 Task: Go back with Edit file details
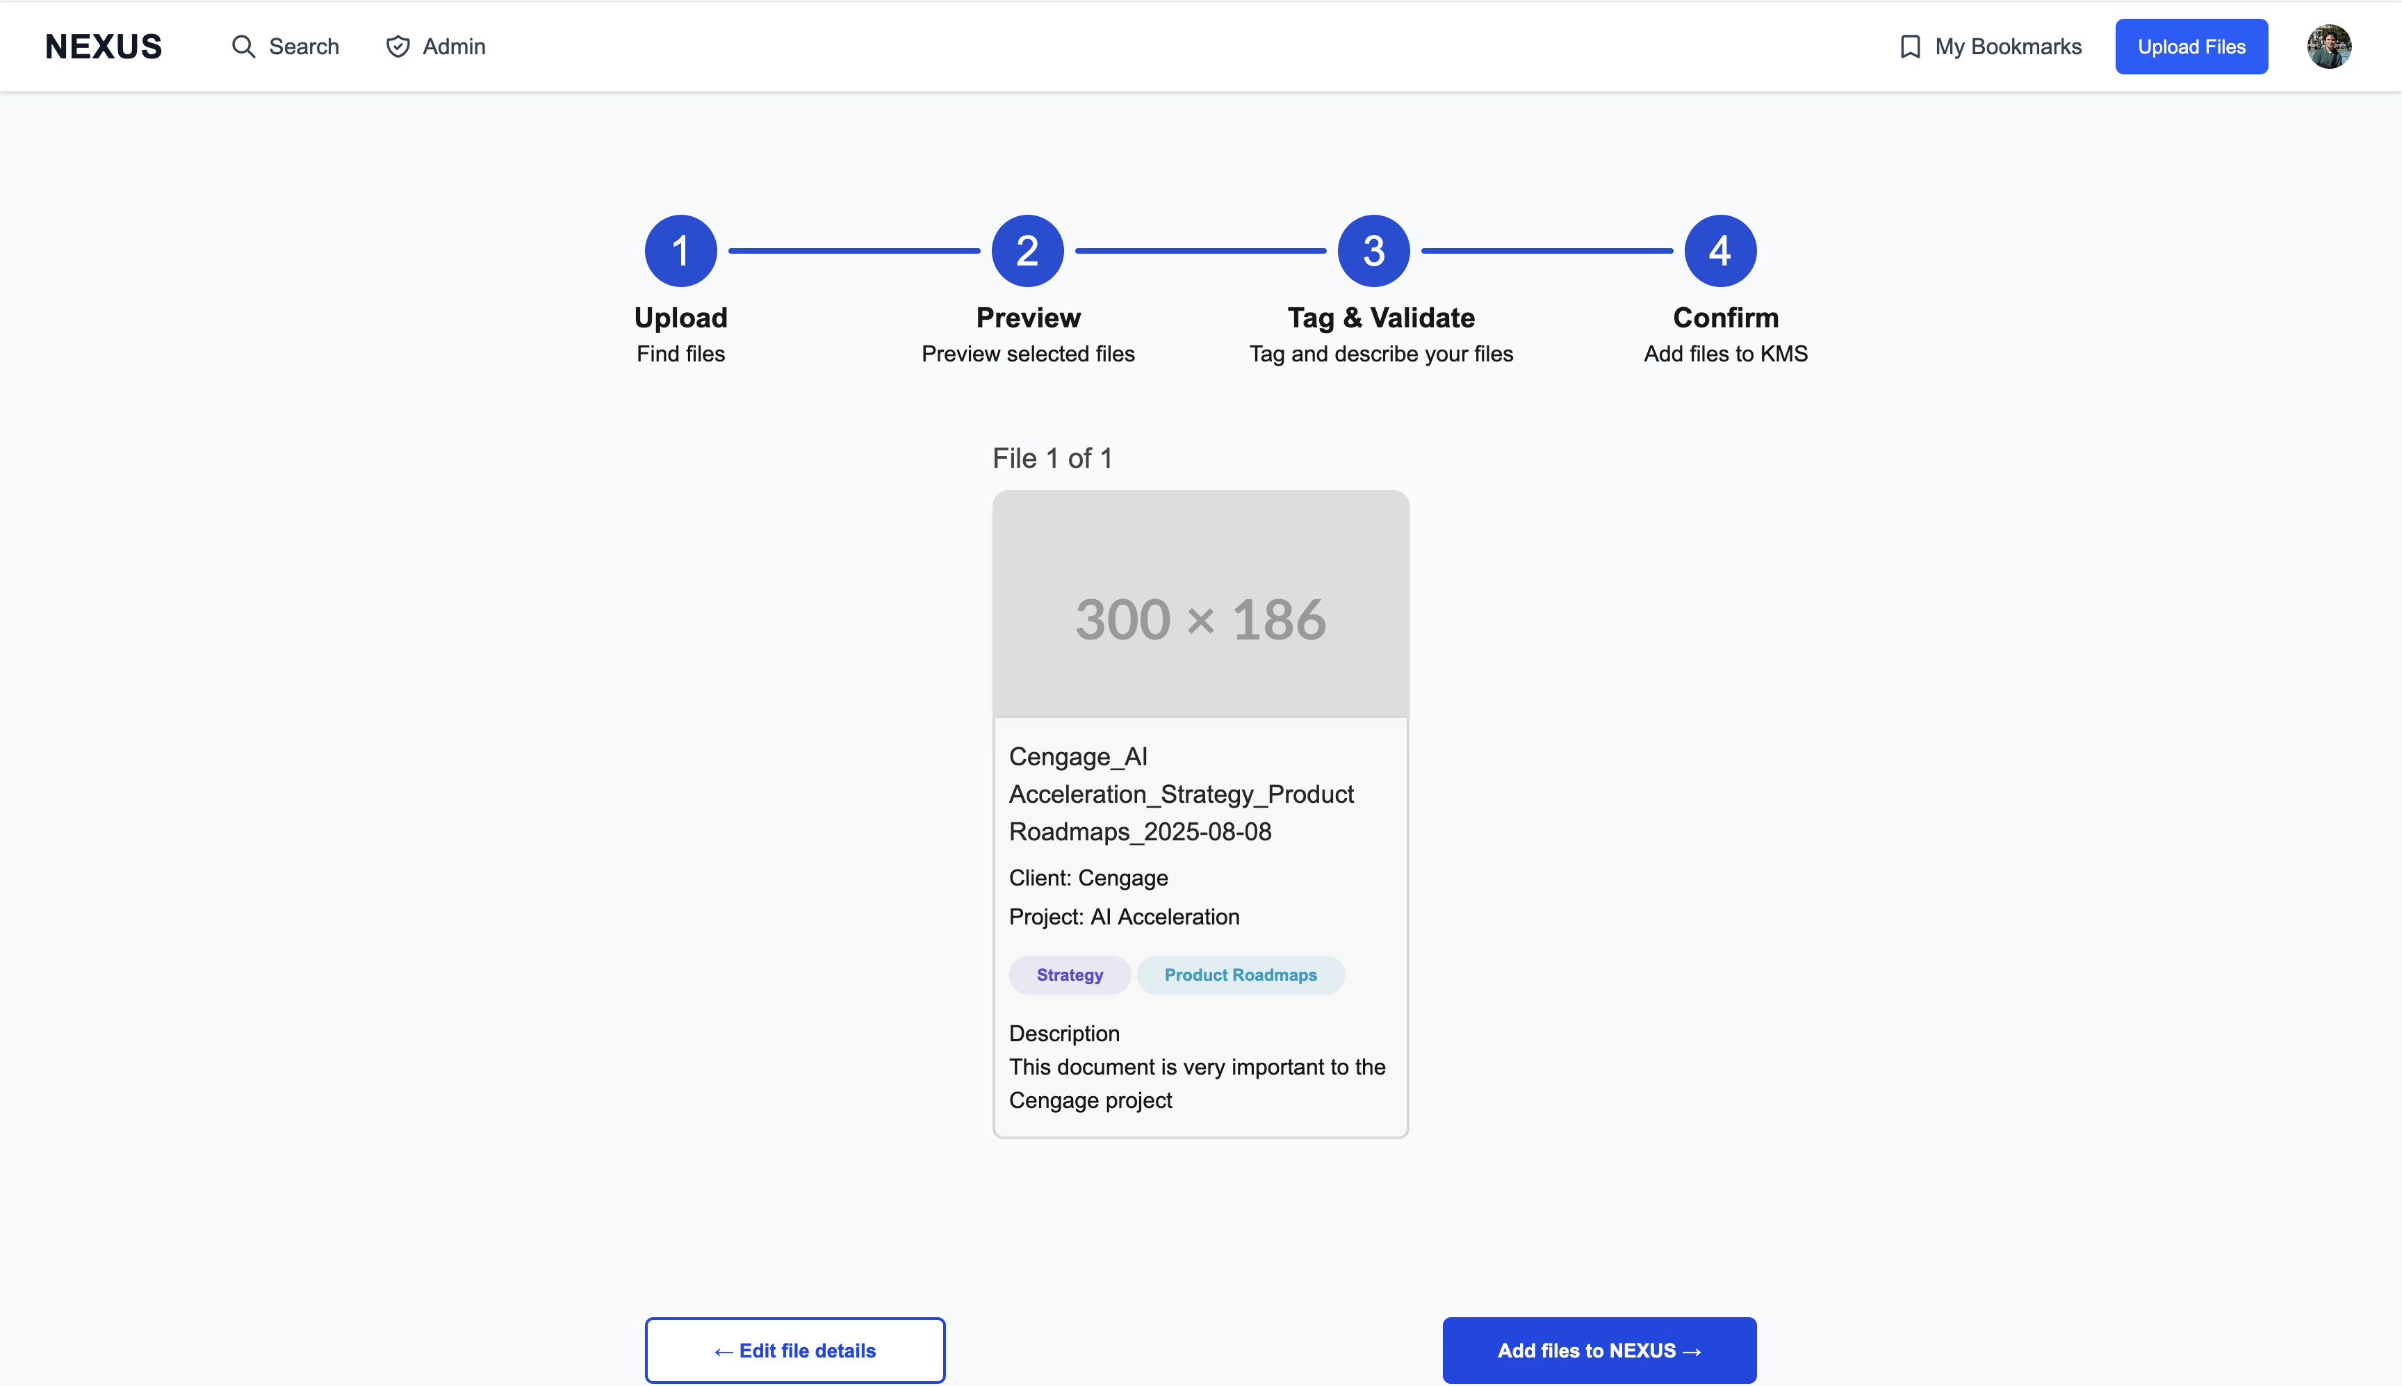(x=794, y=1350)
